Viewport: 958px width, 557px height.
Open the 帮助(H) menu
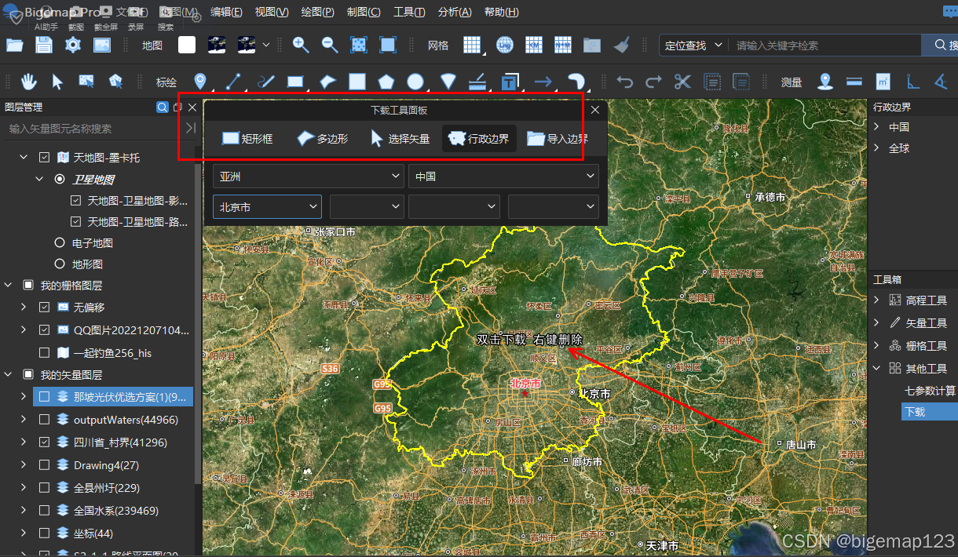pos(501,13)
